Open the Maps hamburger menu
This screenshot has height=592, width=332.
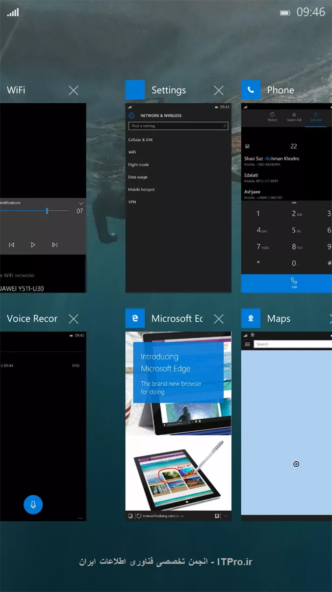point(247,344)
